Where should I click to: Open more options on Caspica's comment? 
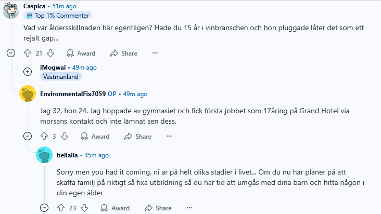[x=155, y=53]
